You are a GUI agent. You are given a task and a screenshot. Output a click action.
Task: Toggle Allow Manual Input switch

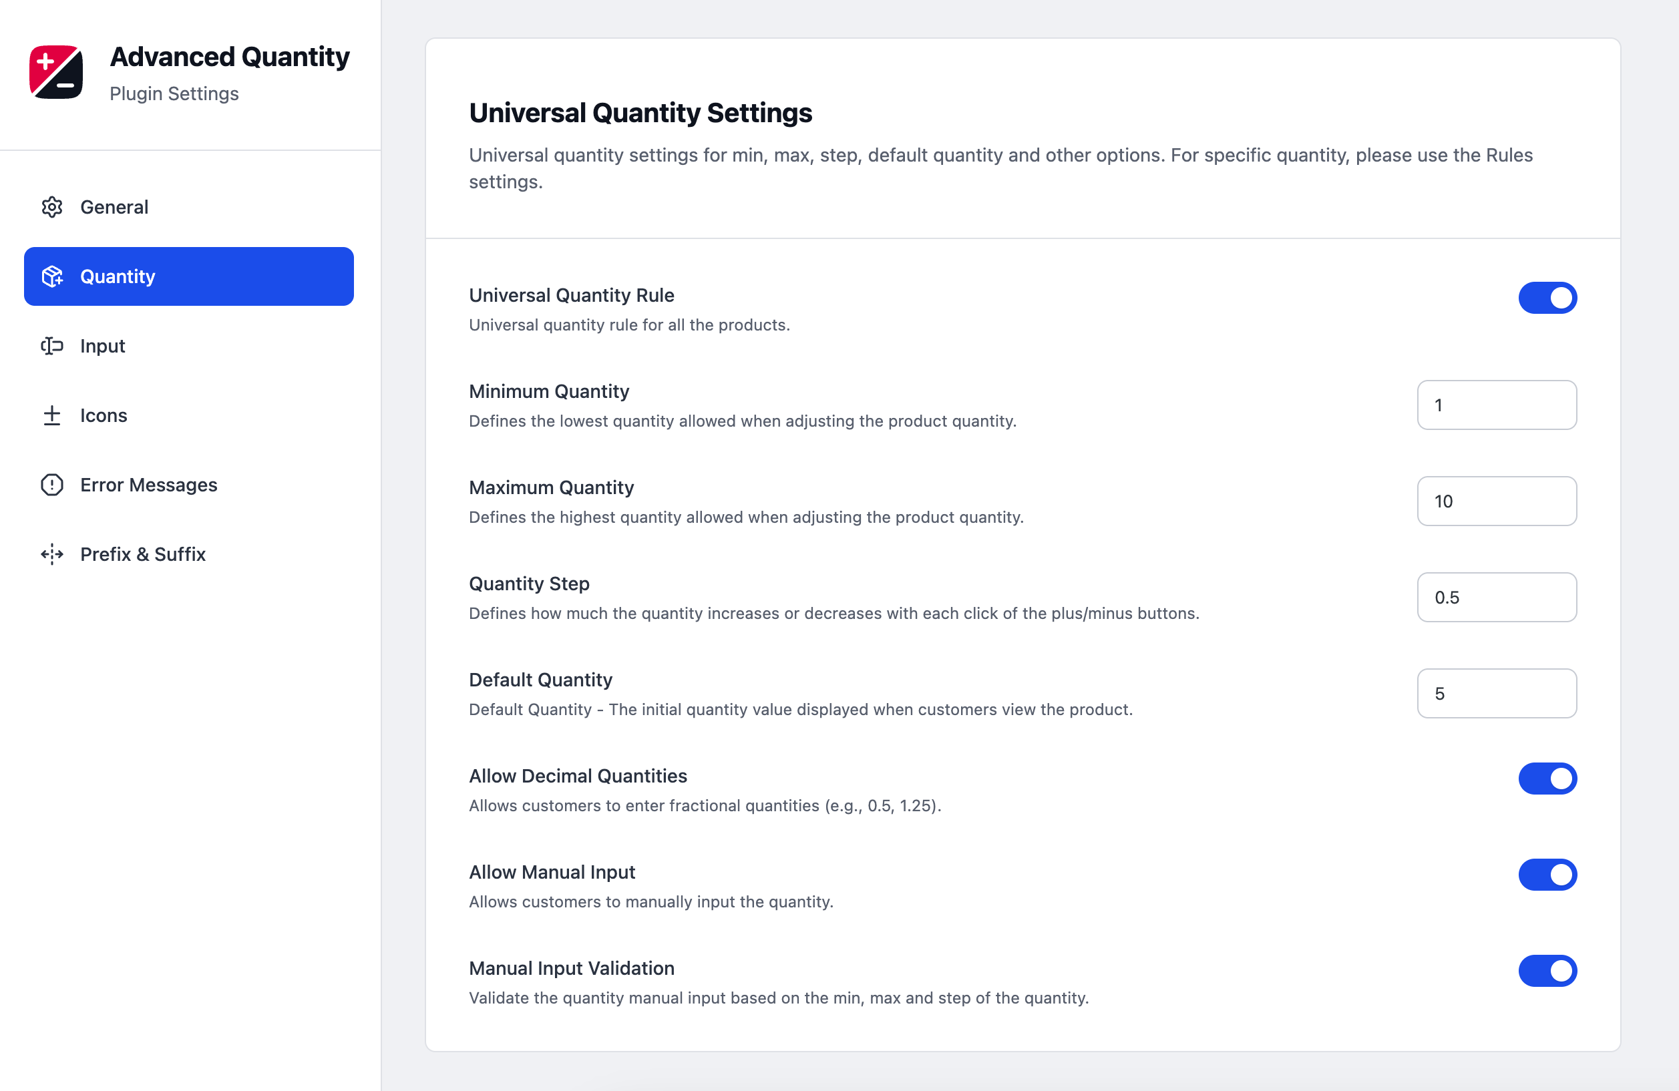(x=1547, y=875)
